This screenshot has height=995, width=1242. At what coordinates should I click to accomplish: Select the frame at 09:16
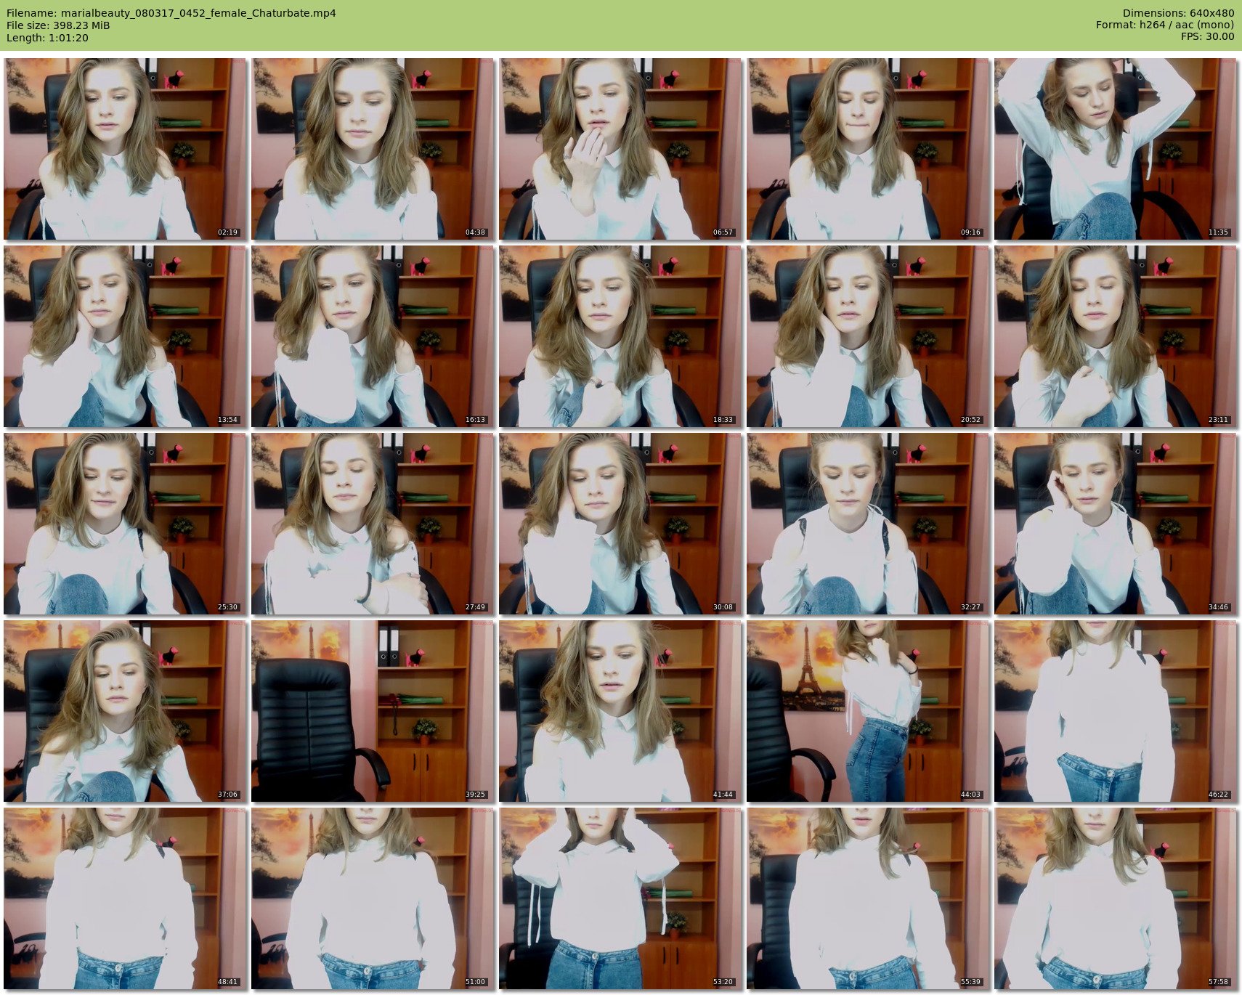(x=868, y=149)
